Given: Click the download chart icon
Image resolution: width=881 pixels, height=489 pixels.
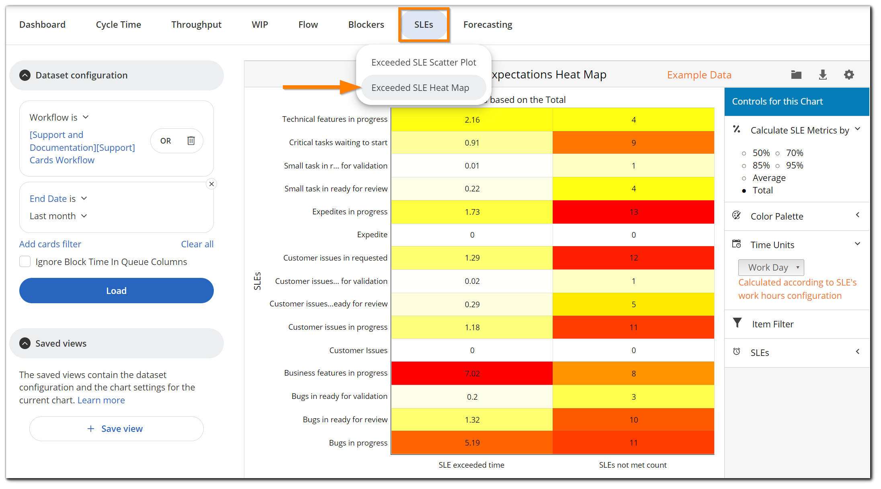Looking at the screenshot, I should coord(823,75).
